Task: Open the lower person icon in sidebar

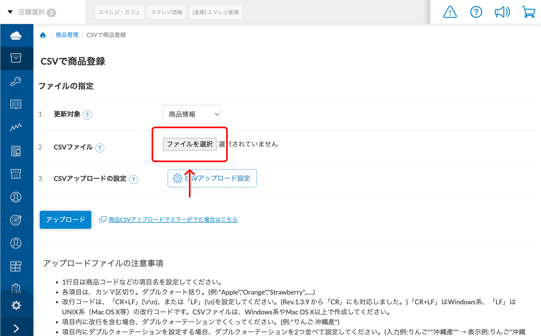Action: click(16, 243)
